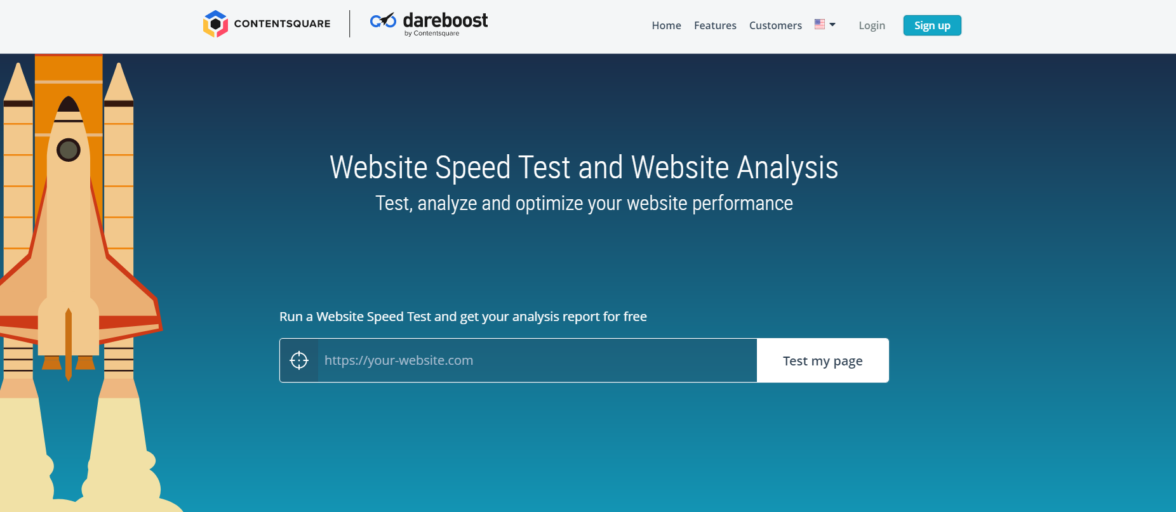Screen dimensions: 1176x512
Task: Click the Contentsquare hexagon logo icon
Action: [x=215, y=24]
